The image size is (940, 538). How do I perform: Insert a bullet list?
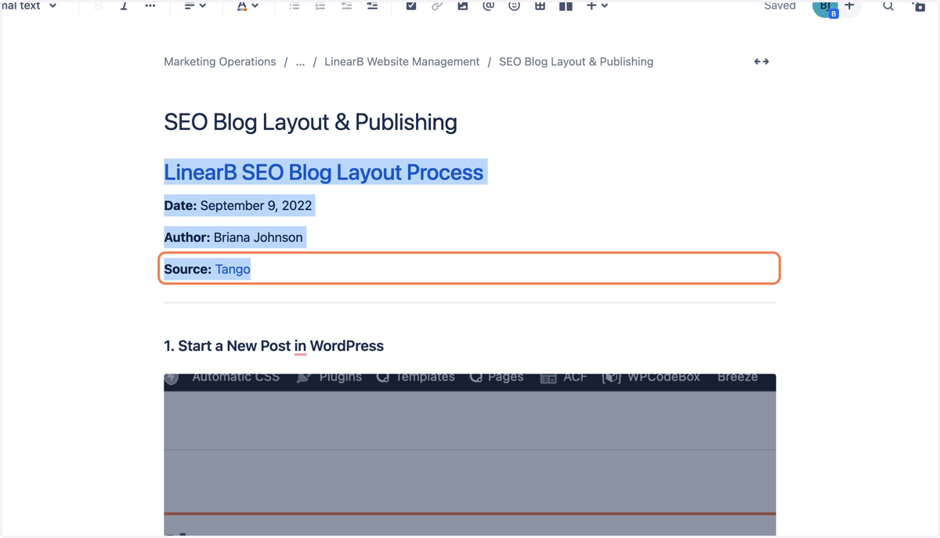[x=295, y=5]
